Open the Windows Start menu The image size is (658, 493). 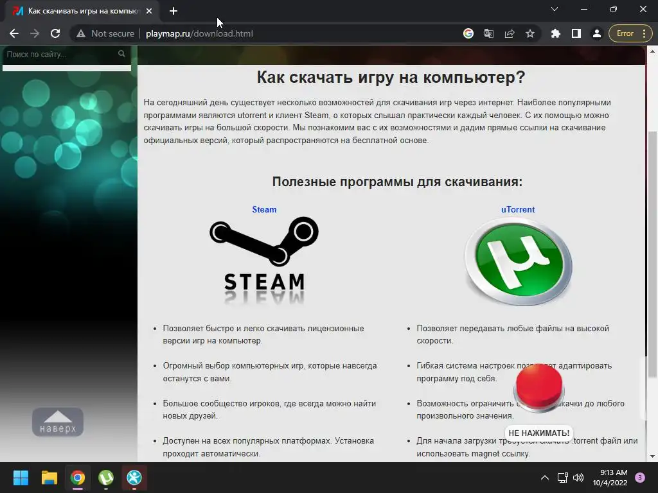click(21, 478)
